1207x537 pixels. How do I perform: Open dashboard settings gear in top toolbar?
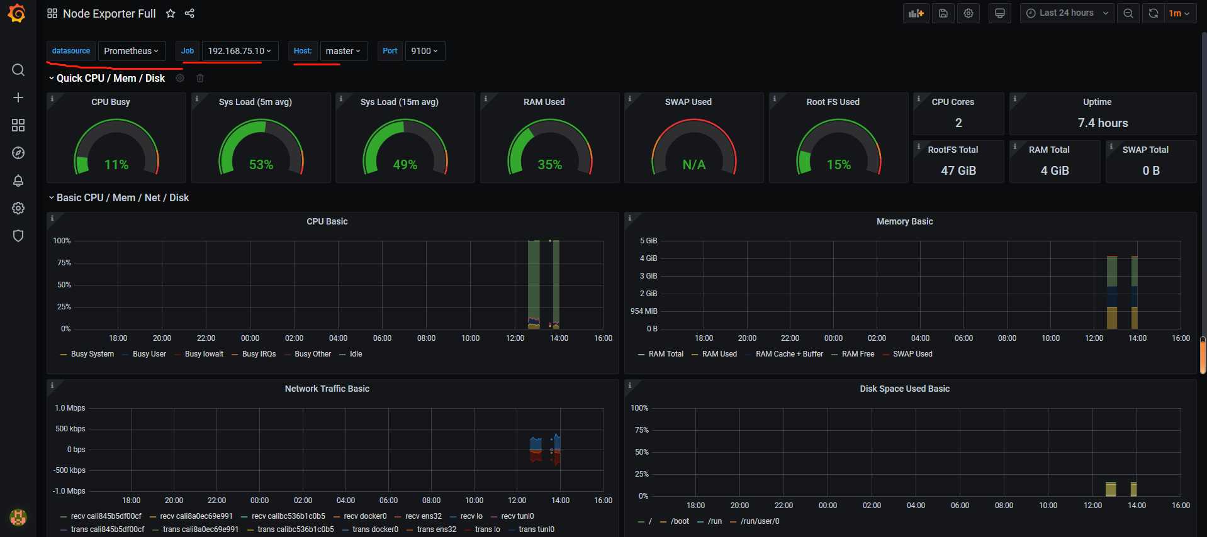coord(968,13)
